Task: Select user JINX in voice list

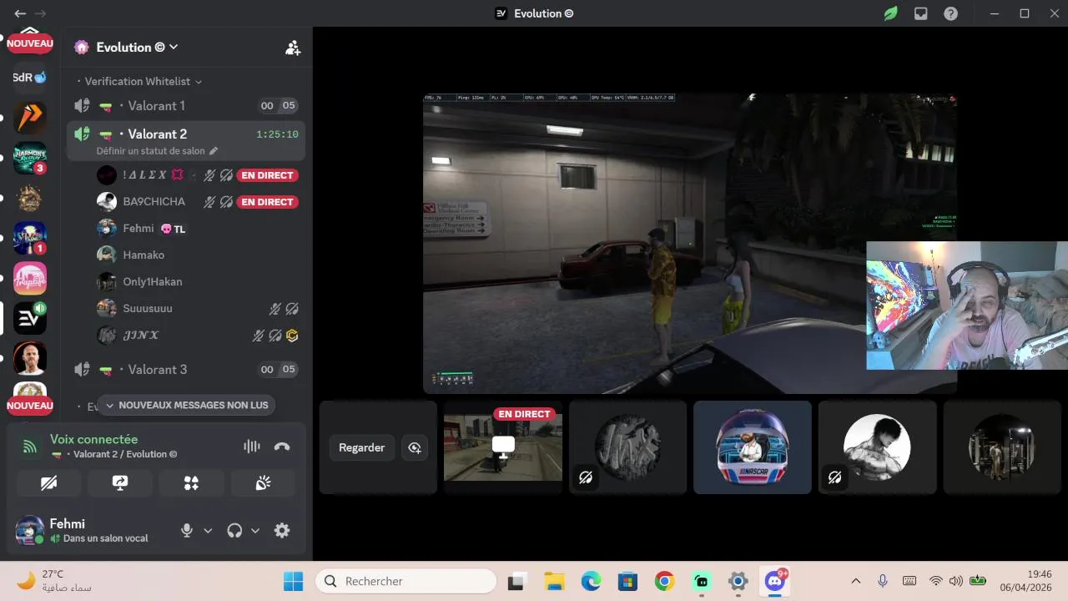Action: (198, 336)
